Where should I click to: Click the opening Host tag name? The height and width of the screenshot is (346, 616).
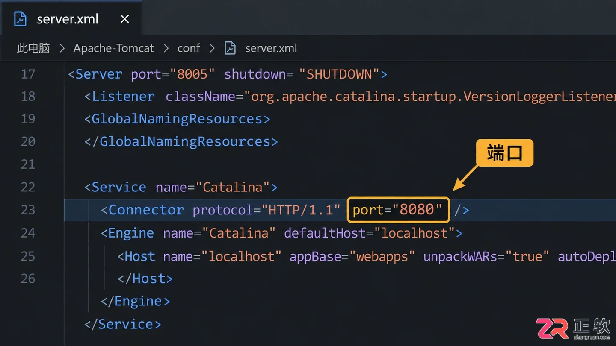(140, 256)
